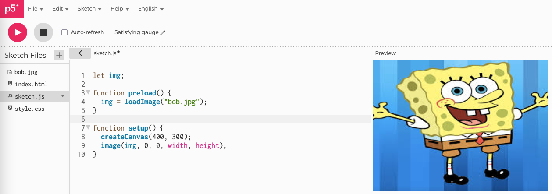Fold the preload function at line 3
The image size is (552, 194).
pos(88,92)
